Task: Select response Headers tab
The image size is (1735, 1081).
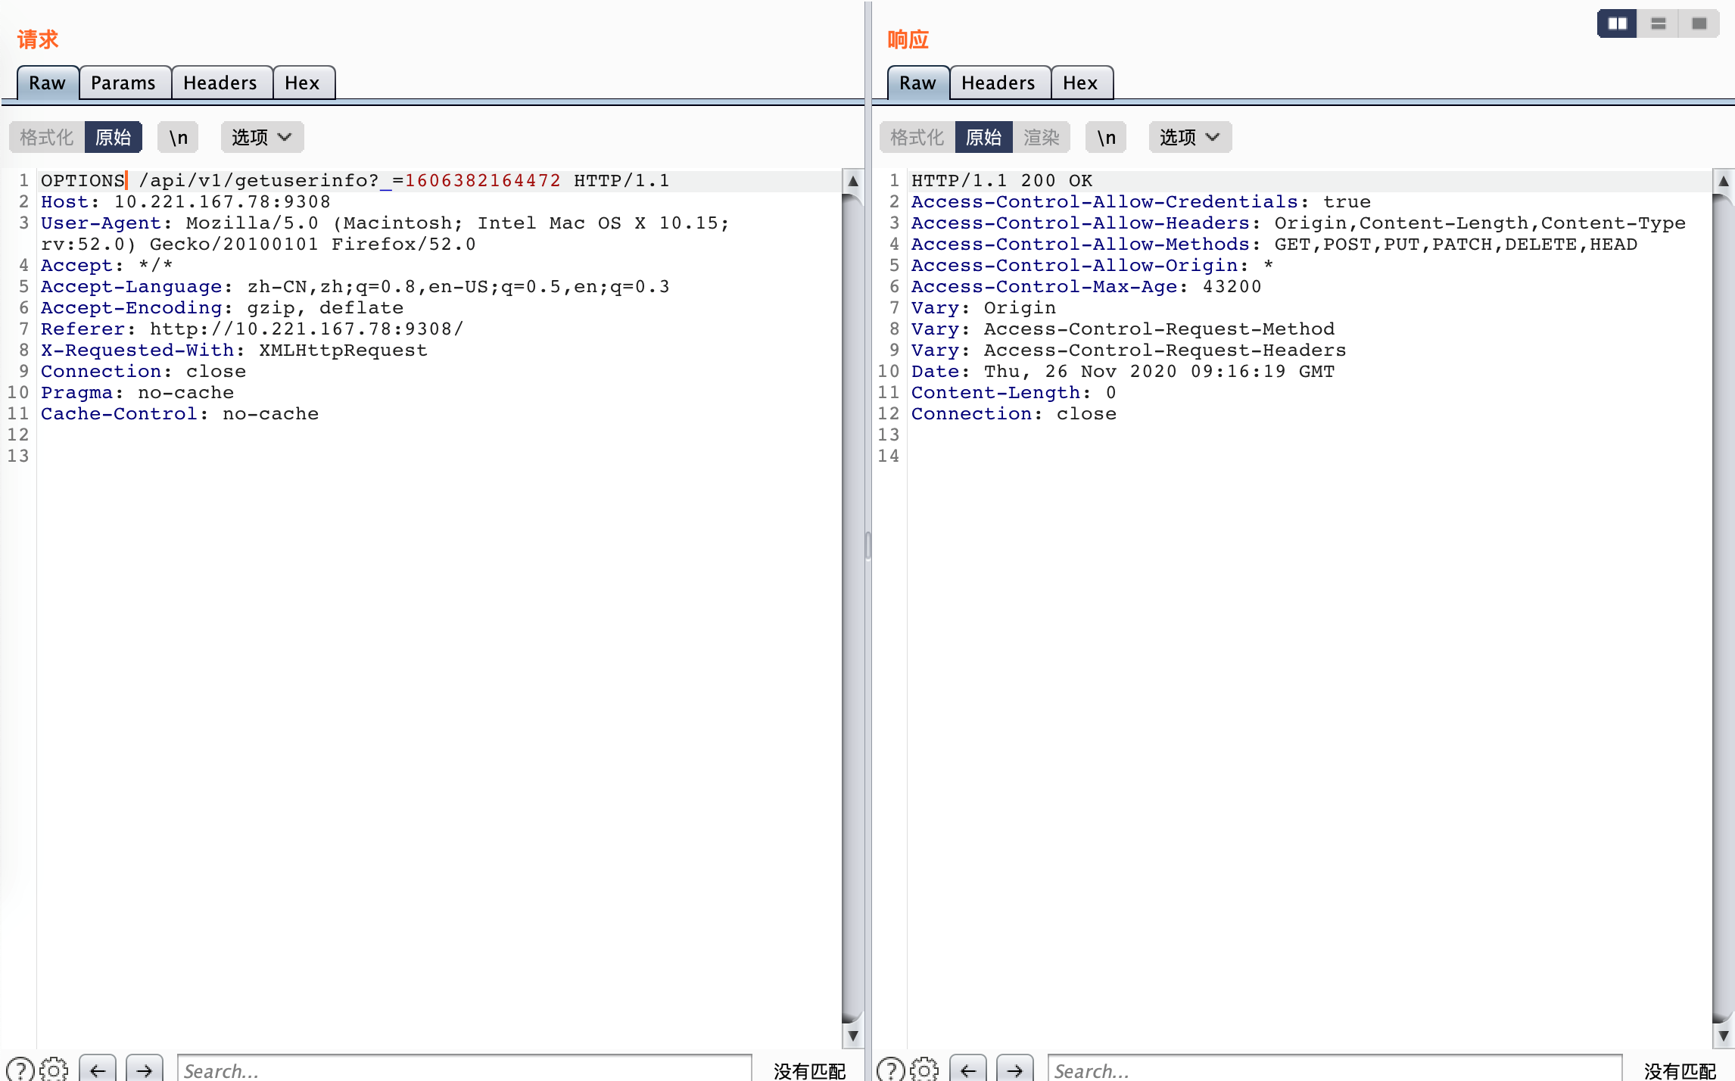Action: pos(998,83)
